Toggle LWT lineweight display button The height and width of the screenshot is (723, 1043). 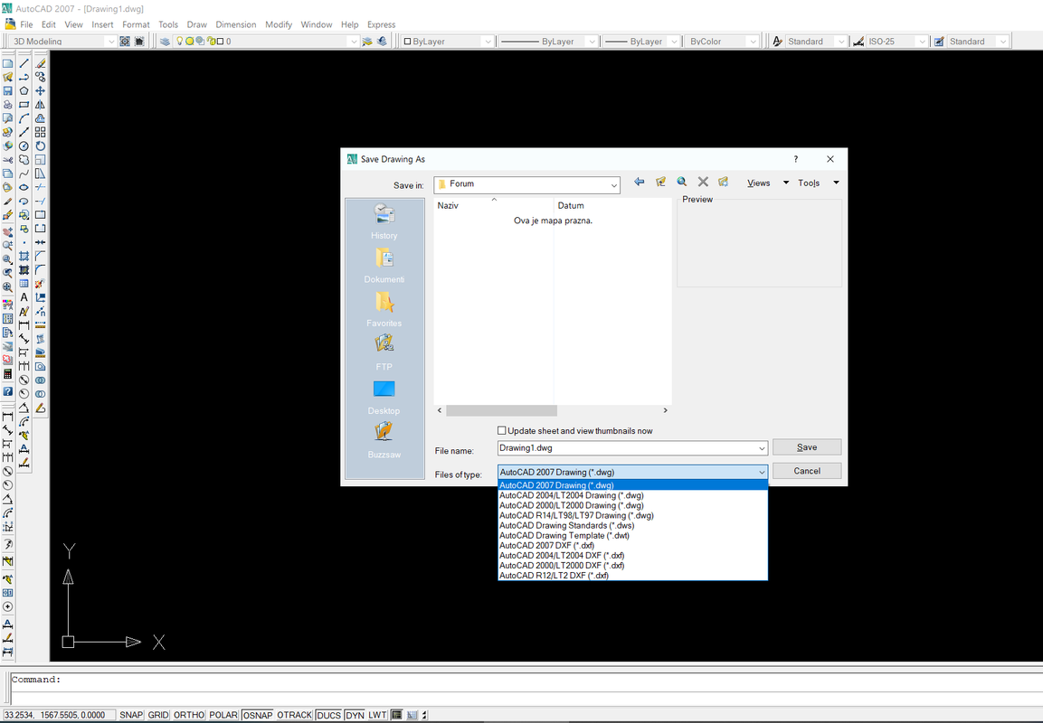coord(377,715)
